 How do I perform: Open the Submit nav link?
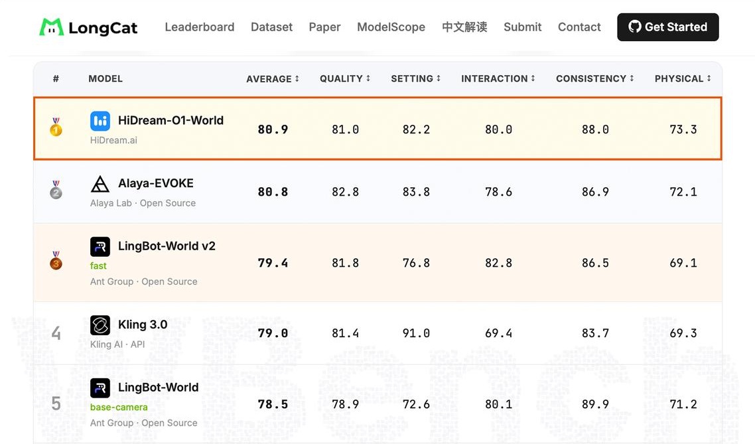click(x=522, y=27)
